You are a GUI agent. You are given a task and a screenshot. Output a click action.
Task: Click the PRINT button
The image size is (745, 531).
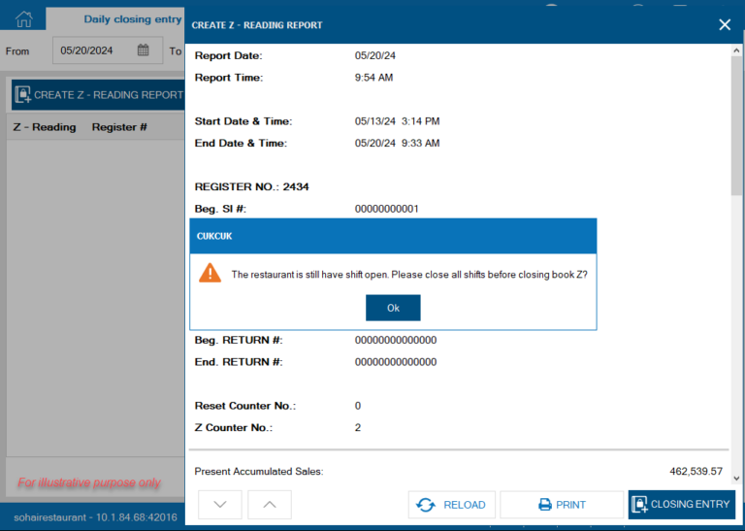click(x=562, y=505)
